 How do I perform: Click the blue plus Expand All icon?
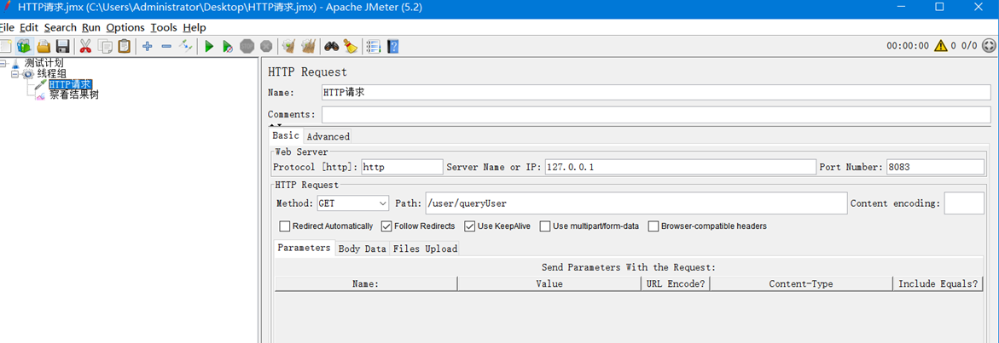pyautogui.click(x=148, y=46)
